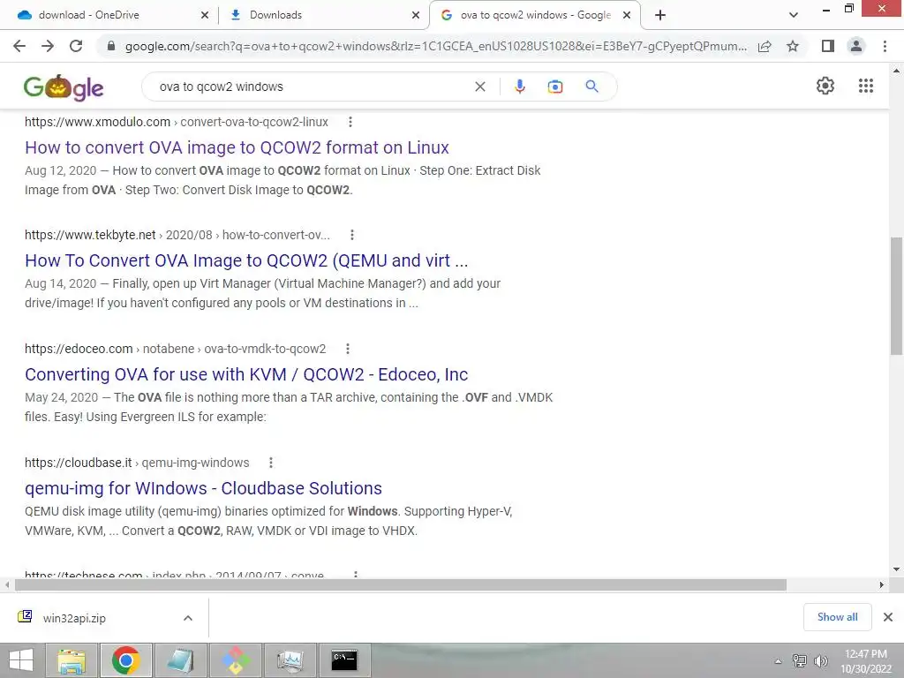Open the Command Prompt taskbar window
Screen dimensions: 904x678
(344, 660)
